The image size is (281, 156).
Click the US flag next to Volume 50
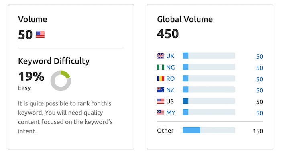pos(40,35)
